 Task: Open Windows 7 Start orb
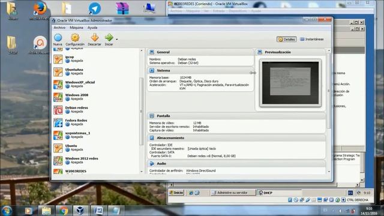point(7,211)
